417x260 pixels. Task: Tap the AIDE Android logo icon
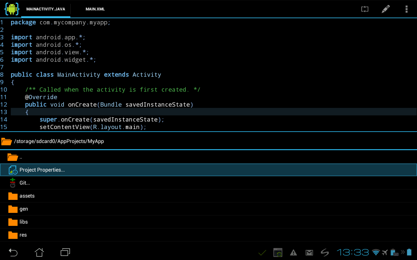coord(12,9)
